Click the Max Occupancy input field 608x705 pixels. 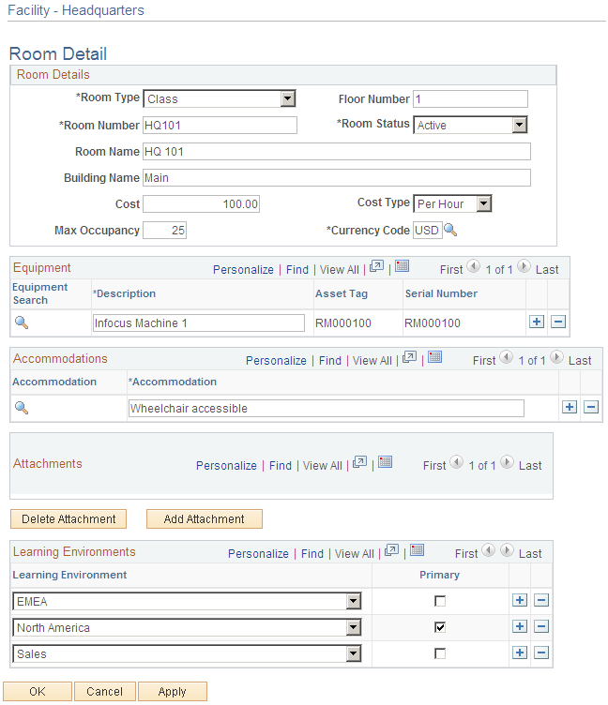click(165, 231)
